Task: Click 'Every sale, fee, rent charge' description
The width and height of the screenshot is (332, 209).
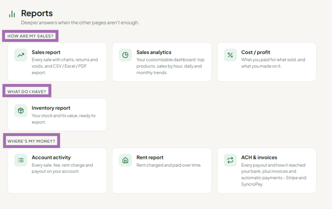Action: (x=62, y=168)
